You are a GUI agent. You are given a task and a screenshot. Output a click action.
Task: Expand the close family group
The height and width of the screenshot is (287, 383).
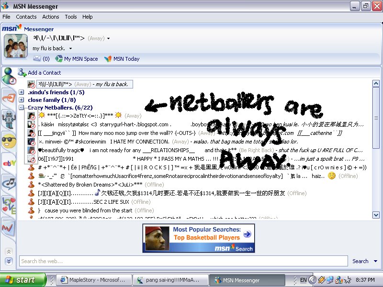click(22, 100)
